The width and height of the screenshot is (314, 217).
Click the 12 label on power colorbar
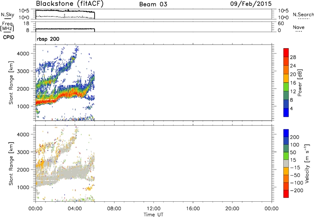click(293, 92)
